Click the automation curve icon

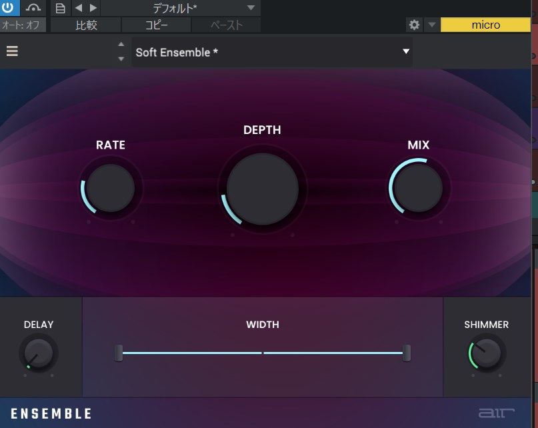click(34, 8)
